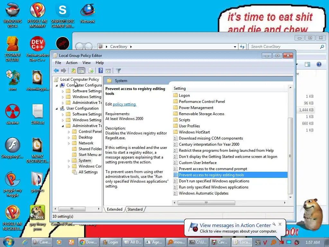Click View messages in Action Center notification

(235, 225)
